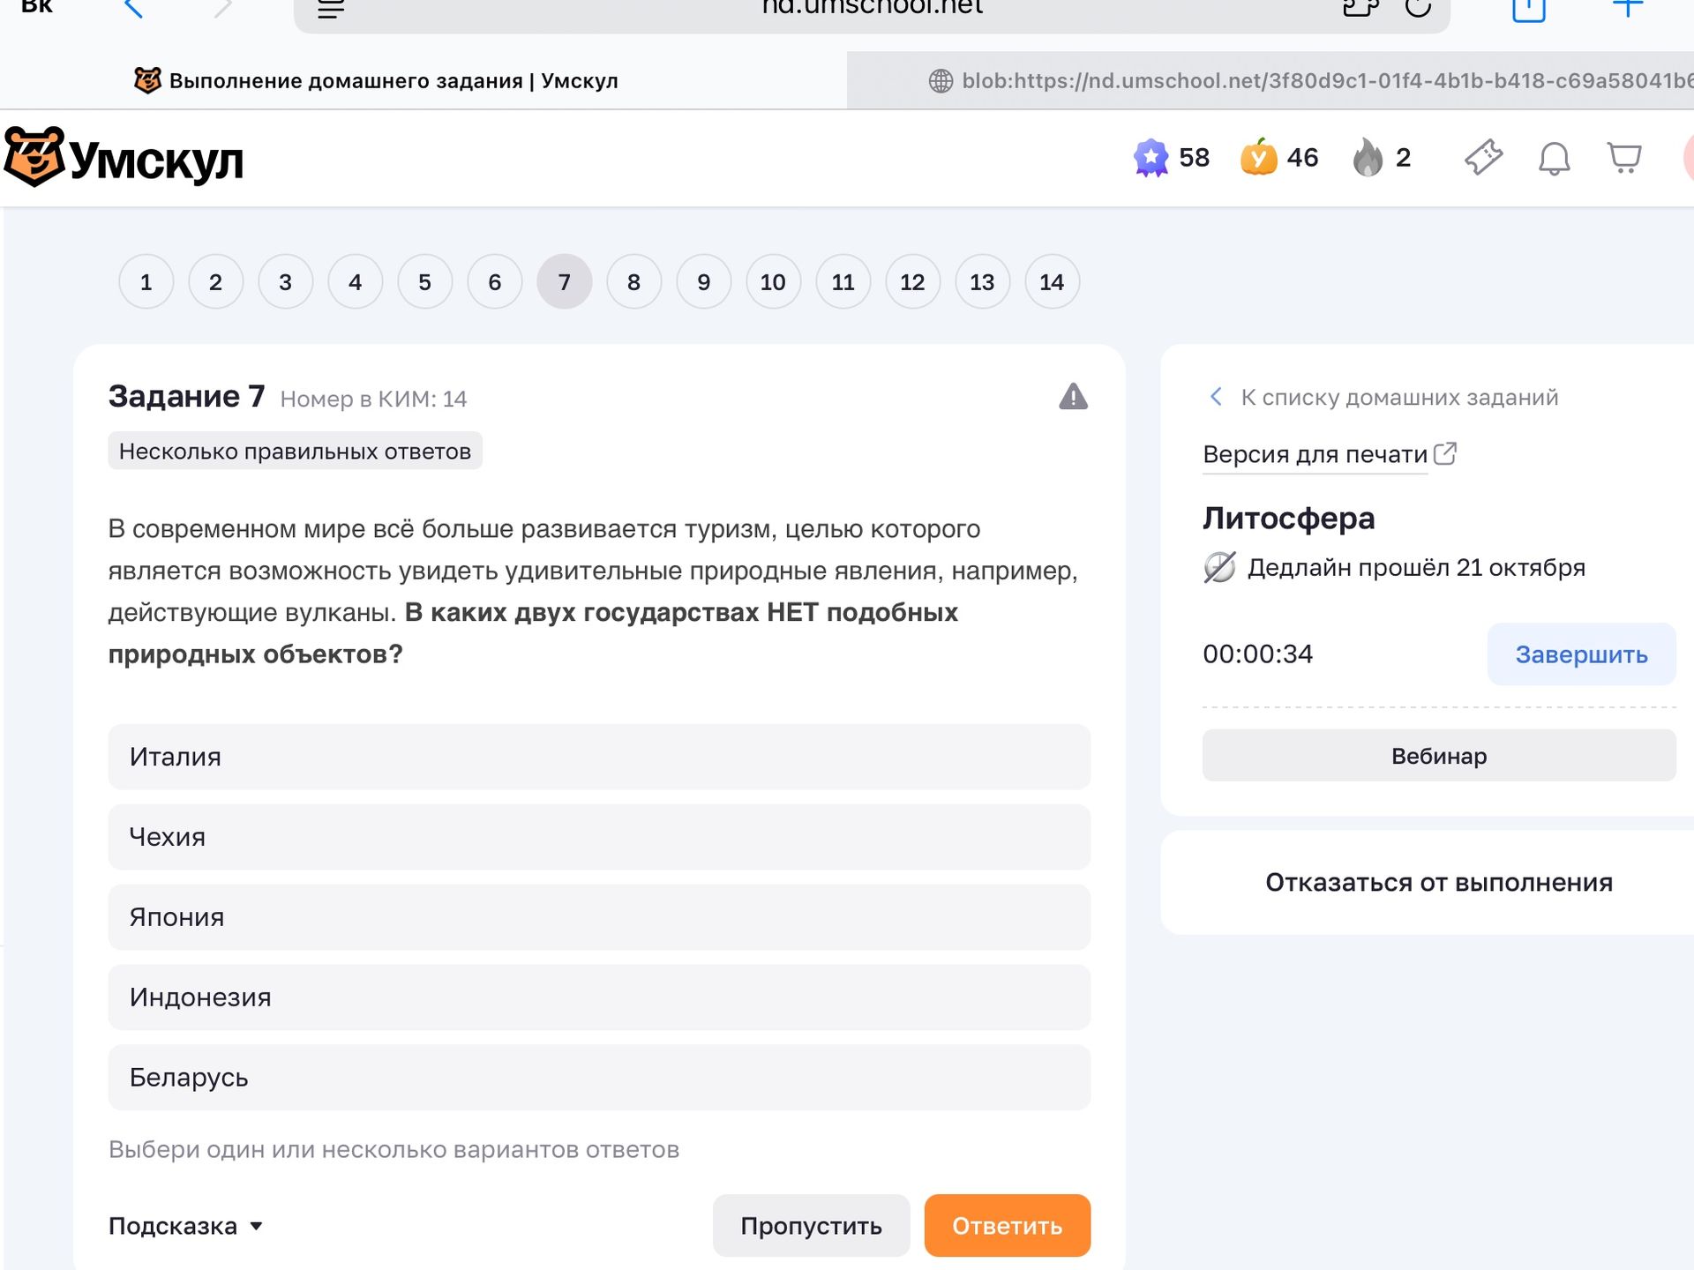Click the print version external link icon
The width and height of the screenshot is (1694, 1270).
[1445, 453]
